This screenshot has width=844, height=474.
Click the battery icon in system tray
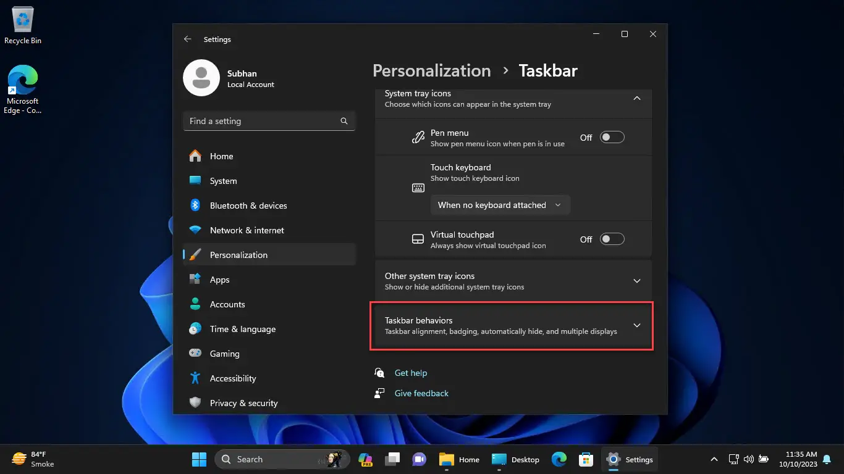pos(764,459)
